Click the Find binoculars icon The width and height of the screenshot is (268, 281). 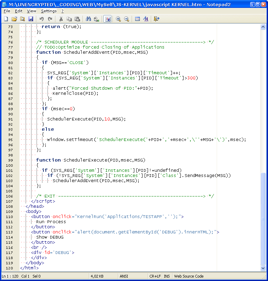(88, 19)
